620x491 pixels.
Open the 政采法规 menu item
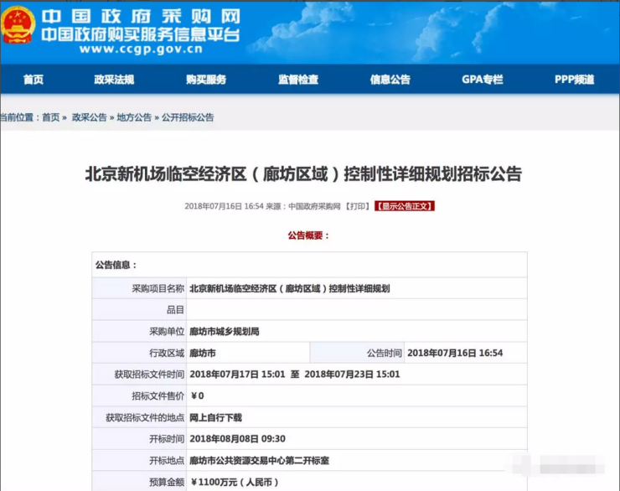[x=114, y=80]
